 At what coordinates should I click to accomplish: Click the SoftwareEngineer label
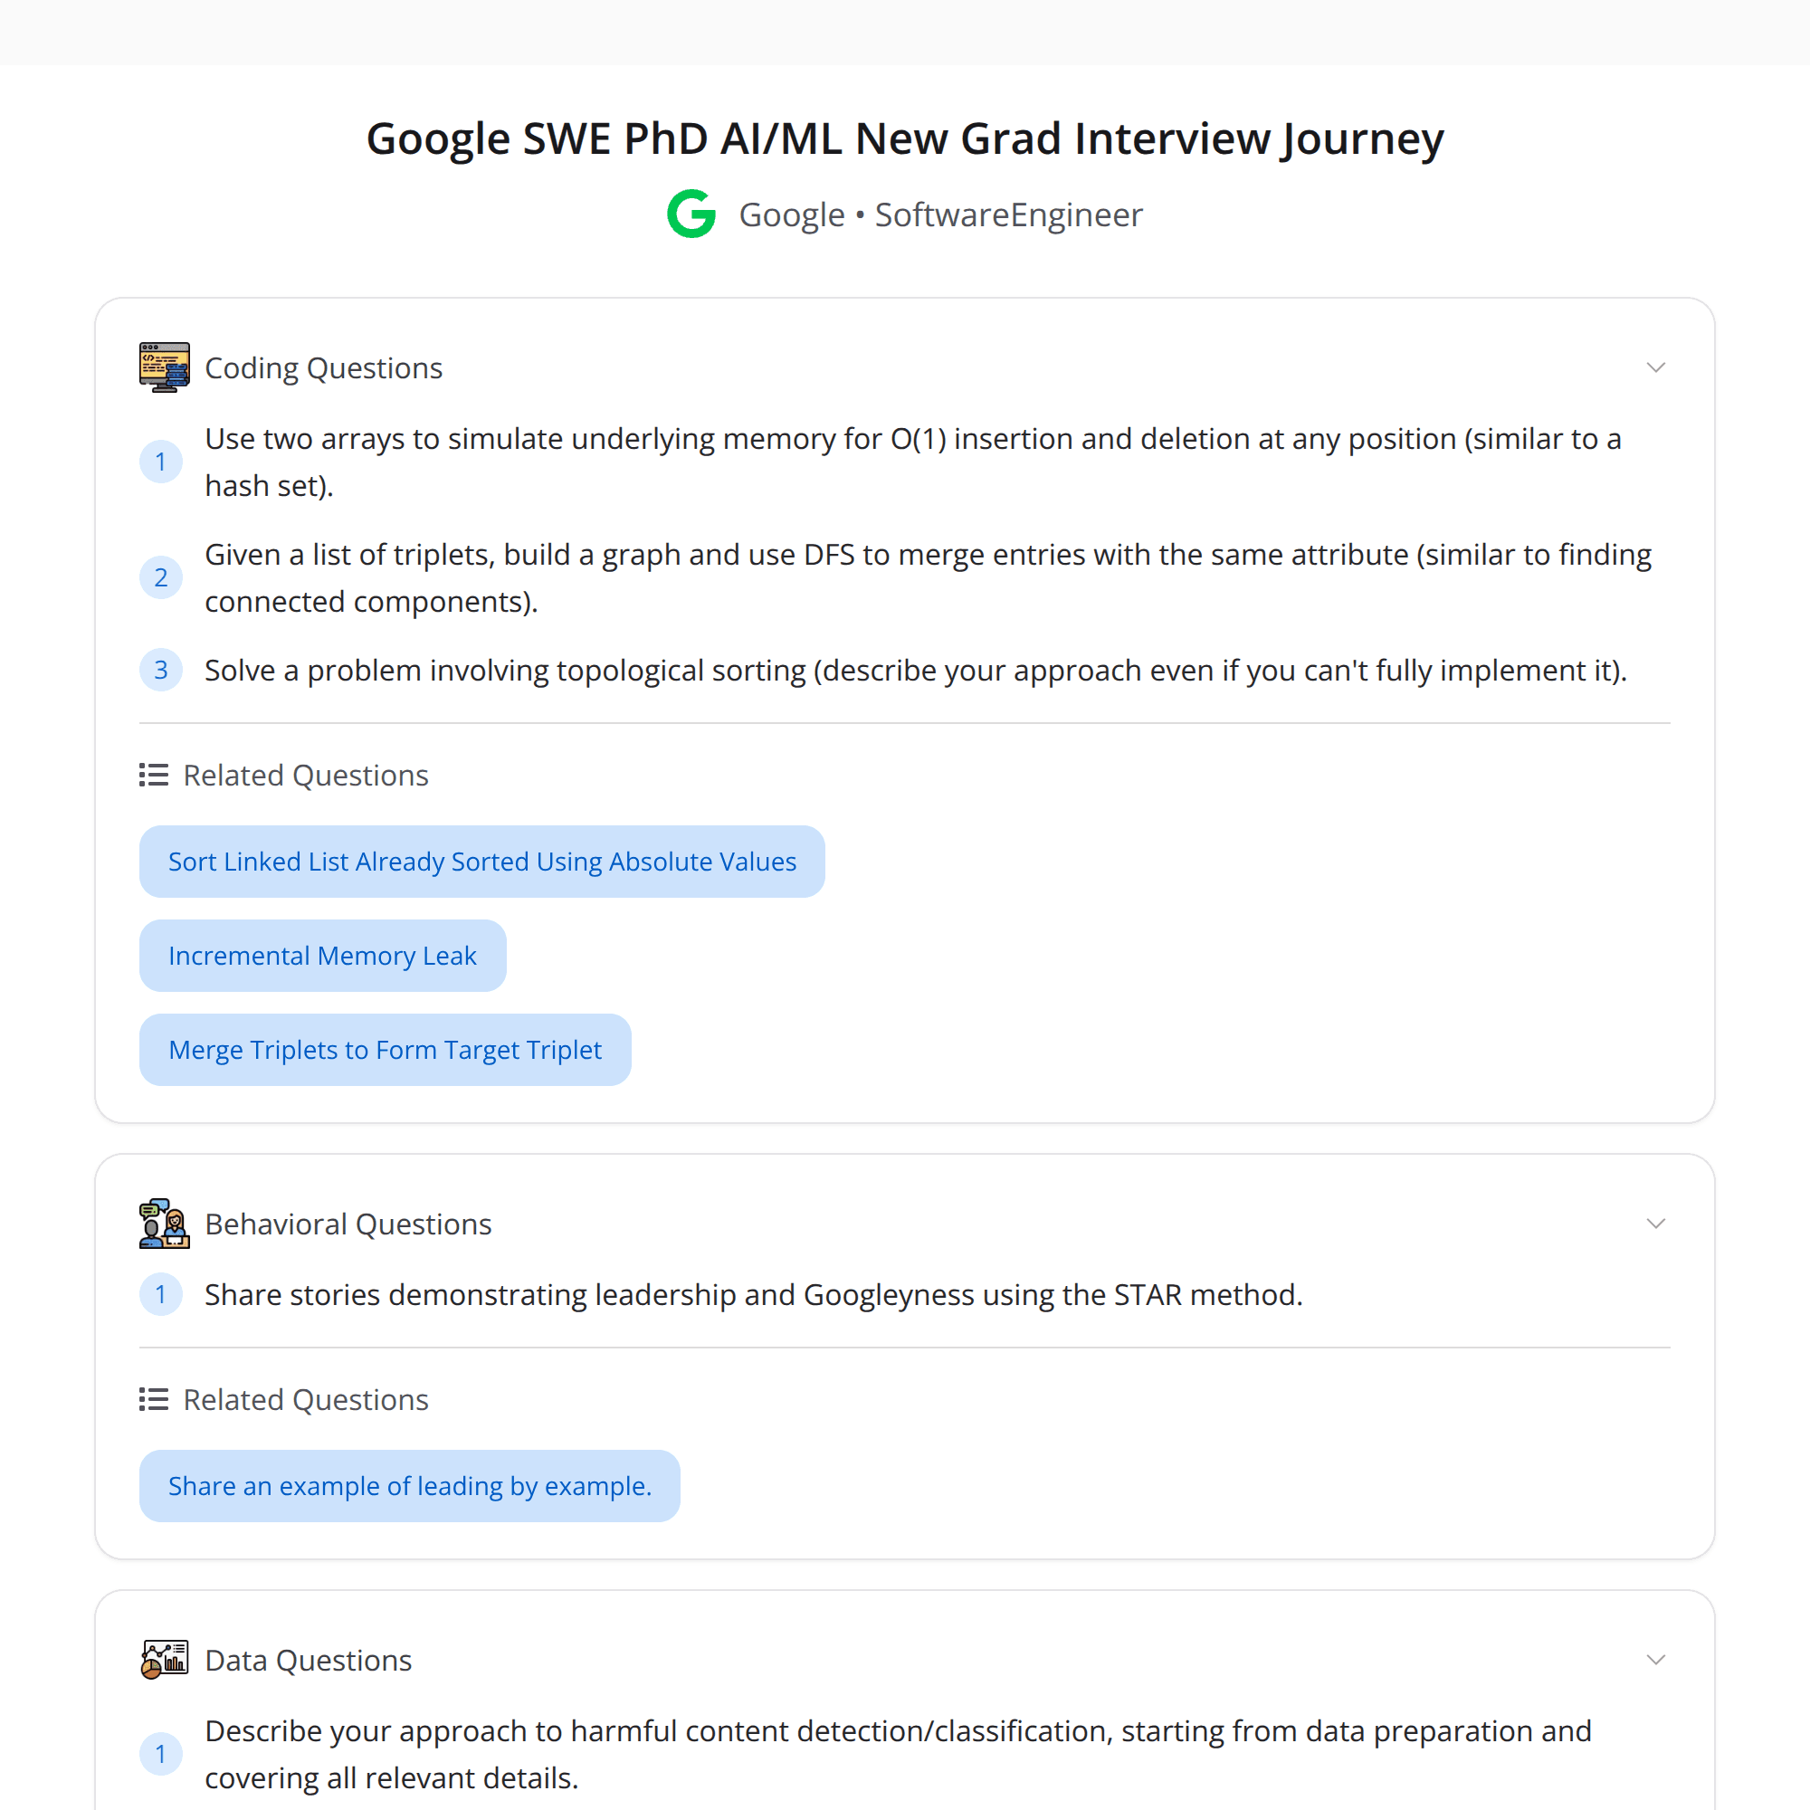[x=1008, y=214]
